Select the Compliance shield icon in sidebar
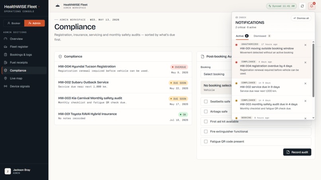 [6, 70]
